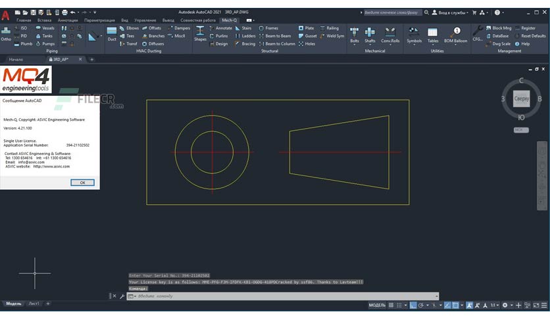Image resolution: width=550 pixels, height=318 pixels.
Task: Open the Ladders tool
Action: tap(245, 36)
